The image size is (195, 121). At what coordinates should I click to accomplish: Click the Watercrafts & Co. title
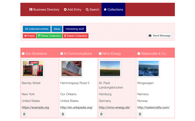tap(154, 53)
